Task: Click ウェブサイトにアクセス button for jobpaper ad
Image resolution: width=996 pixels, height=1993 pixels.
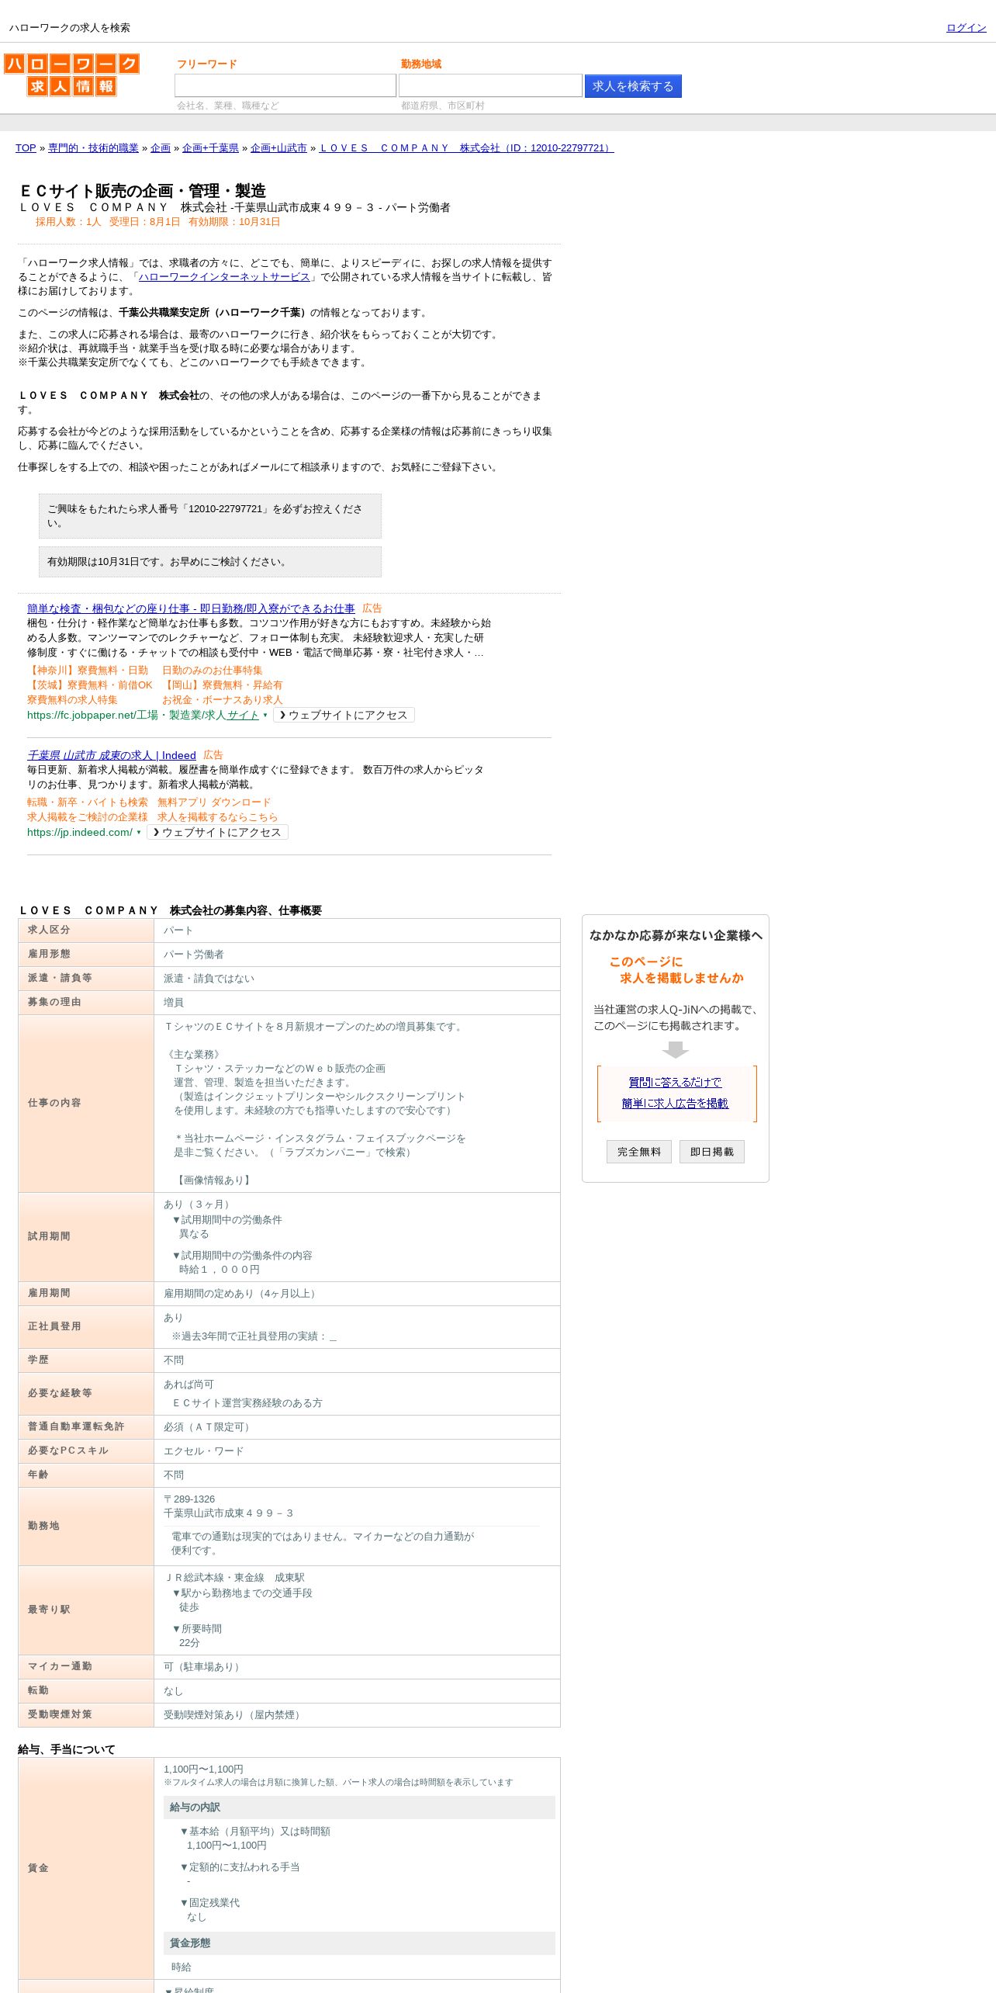Action: pyautogui.click(x=344, y=716)
